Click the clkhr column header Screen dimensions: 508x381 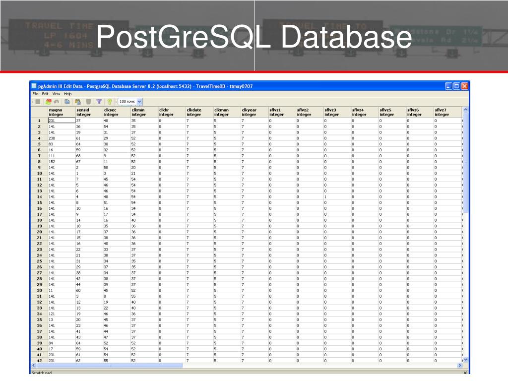(x=172, y=112)
